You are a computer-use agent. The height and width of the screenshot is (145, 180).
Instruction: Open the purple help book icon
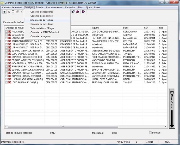point(78,12)
